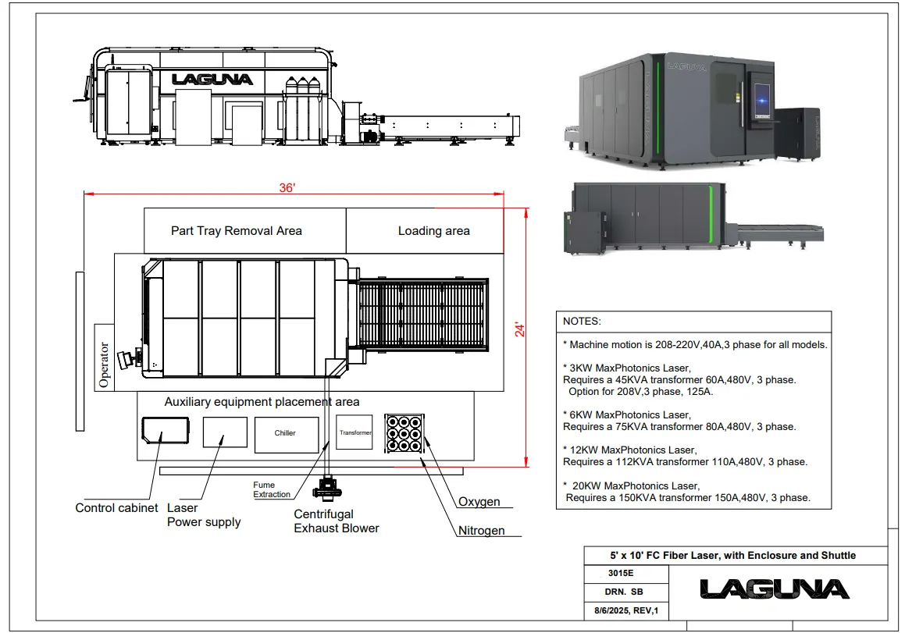Click '3KW MaxPhotonics Laser,' note line
This screenshot has height=633, width=905.
[627, 368]
